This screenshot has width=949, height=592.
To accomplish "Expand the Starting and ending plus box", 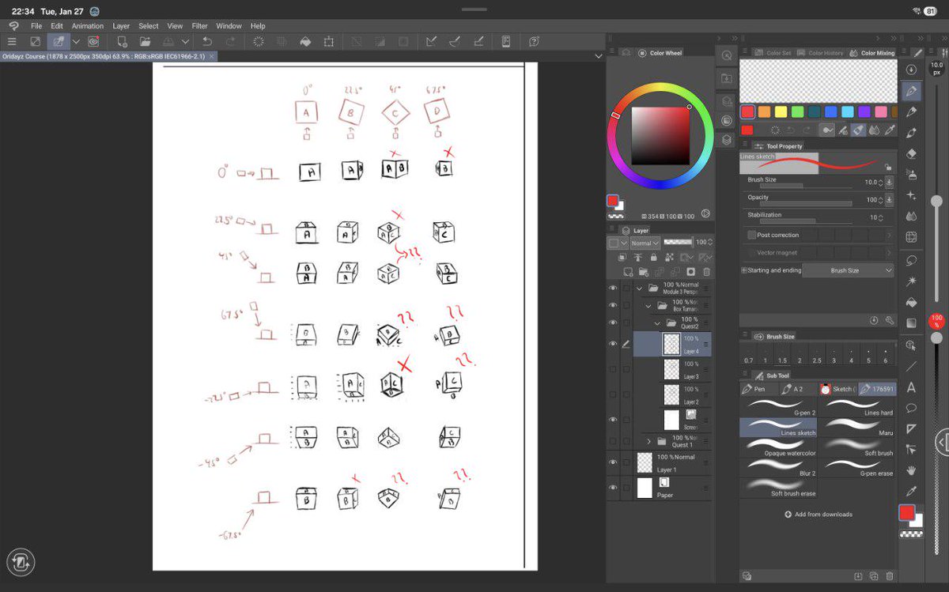I will 743,270.
